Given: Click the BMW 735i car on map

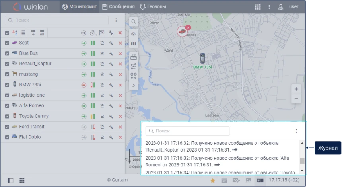Looking at the screenshot, I should (203, 58).
